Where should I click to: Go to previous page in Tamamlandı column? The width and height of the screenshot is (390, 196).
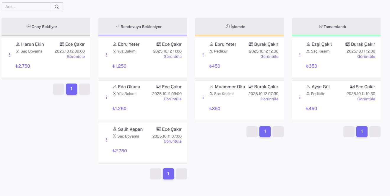tap(349, 132)
